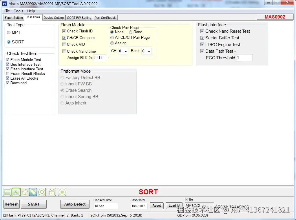
Task: Click the red MAS0902 label
Action: pos(275,17)
